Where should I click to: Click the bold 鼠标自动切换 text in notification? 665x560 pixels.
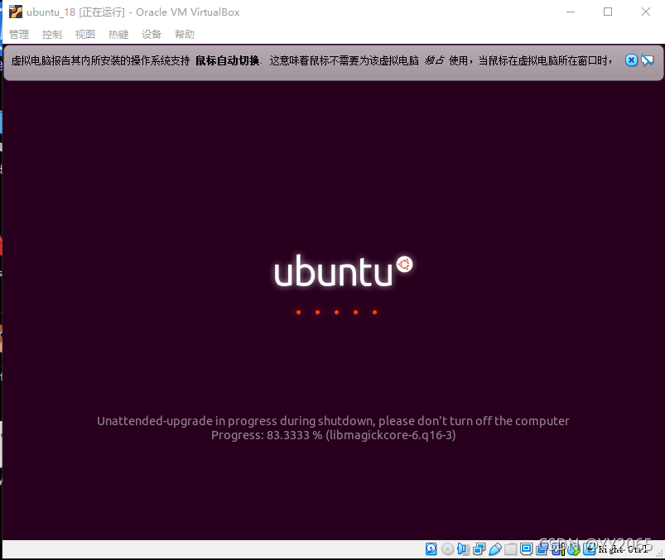pyautogui.click(x=227, y=60)
